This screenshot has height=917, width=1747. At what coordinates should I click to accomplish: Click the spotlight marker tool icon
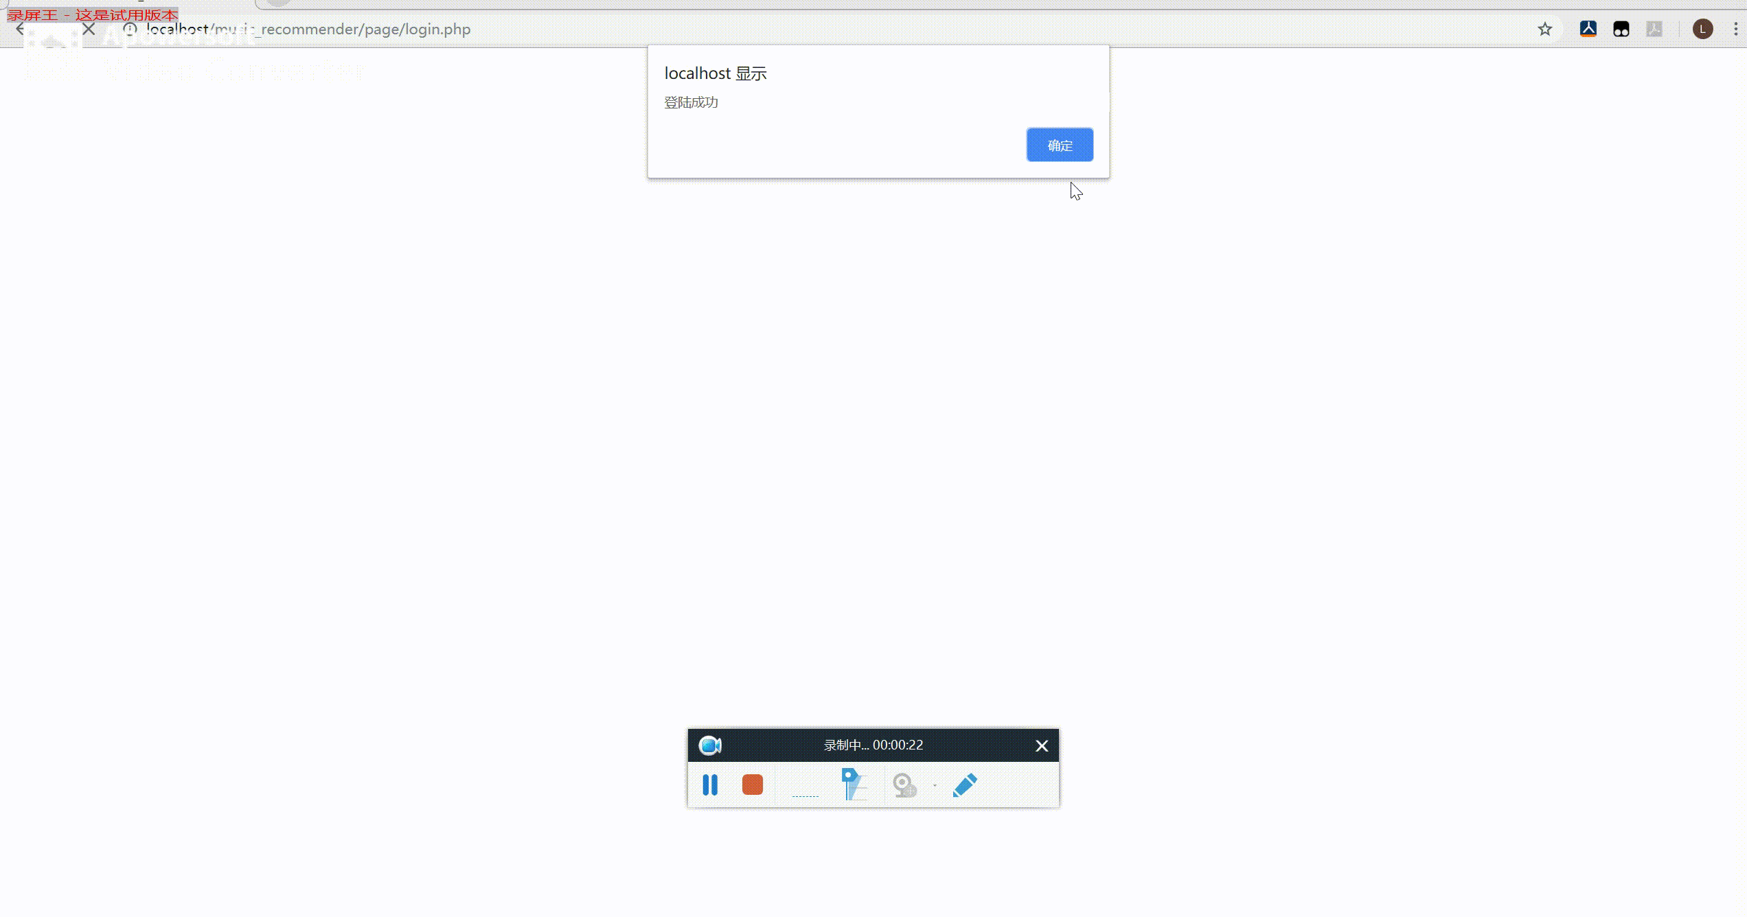tap(853, 785)
